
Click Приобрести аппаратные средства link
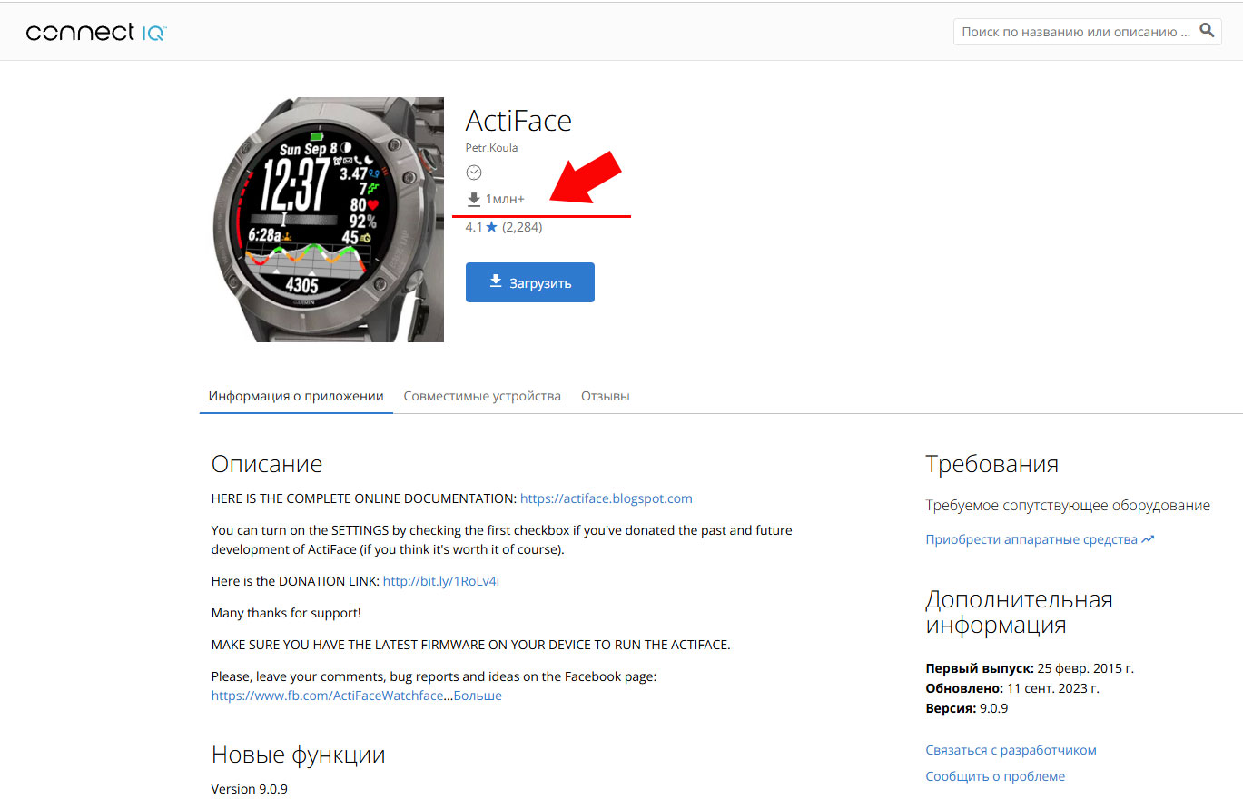click(x=1031, y=539)
